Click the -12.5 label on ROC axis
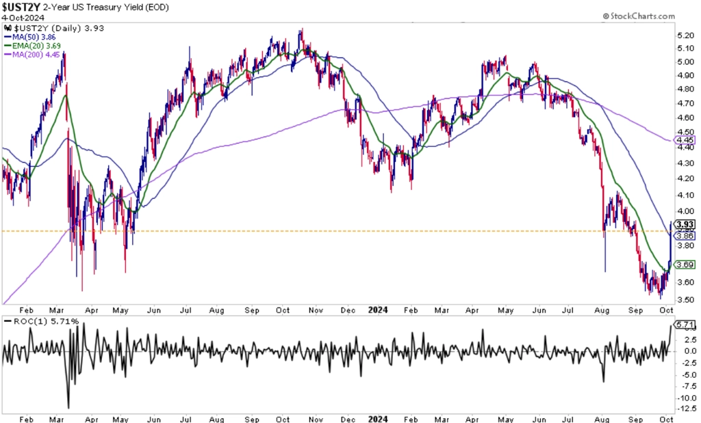The height and width of the screenshot is (423, 701). click(x=687, y=409)
